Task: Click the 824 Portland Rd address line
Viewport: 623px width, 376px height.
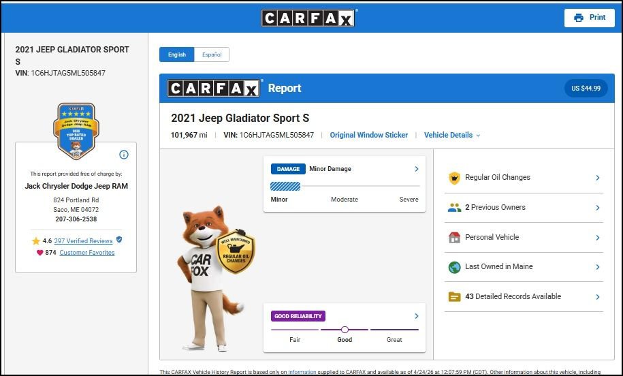Action: (76, 200)
